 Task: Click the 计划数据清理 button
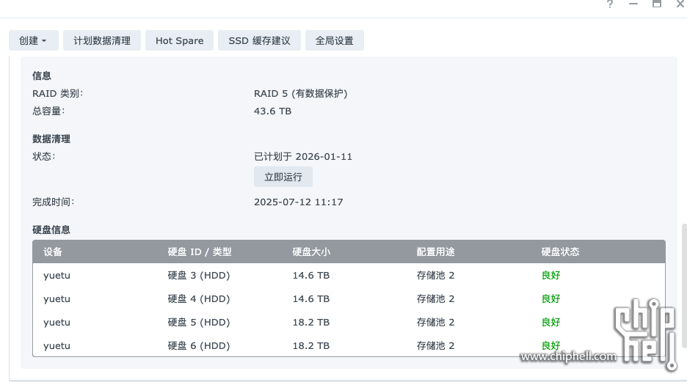click(102, 41)
